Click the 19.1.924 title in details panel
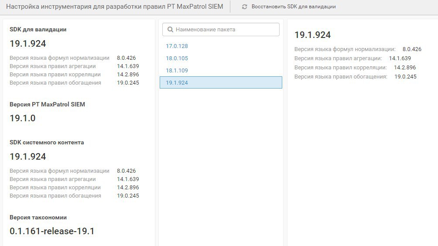 (x=313, y=35)
